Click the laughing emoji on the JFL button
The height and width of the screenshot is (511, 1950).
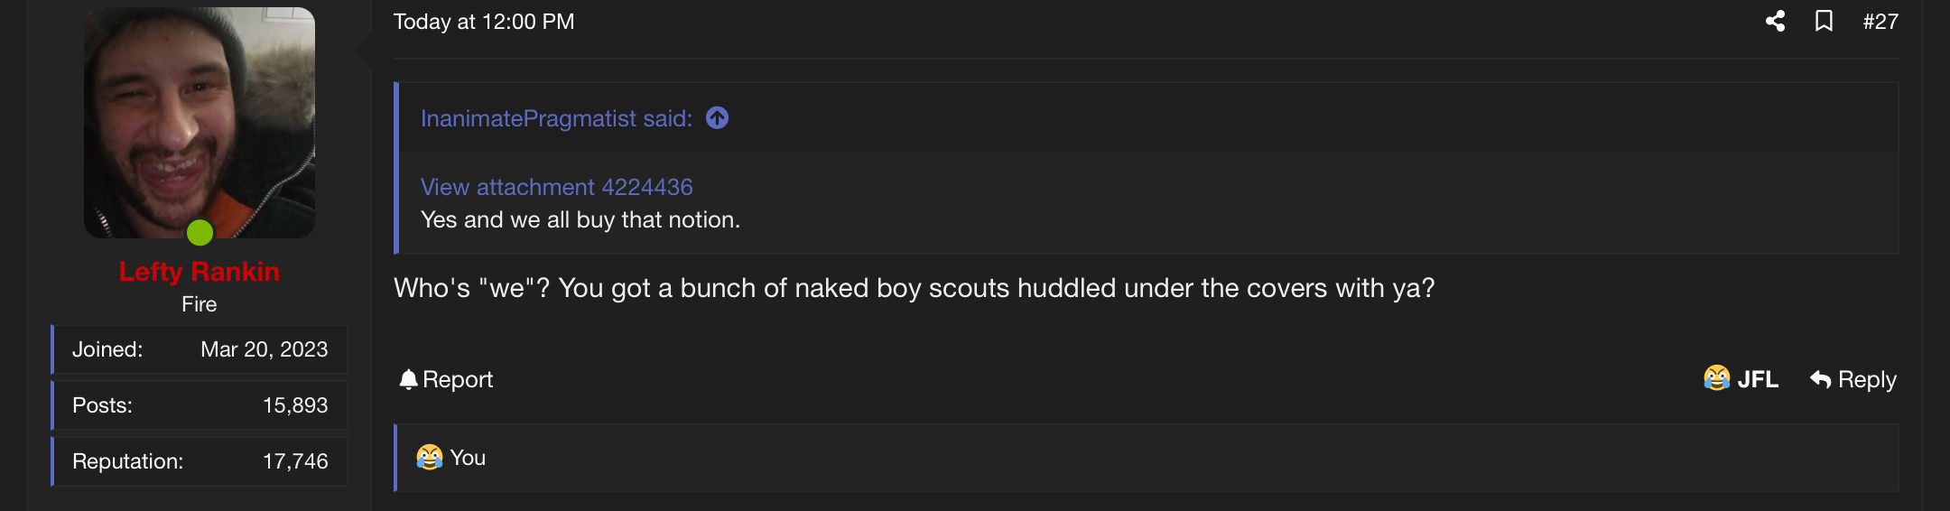point(1716,378)
